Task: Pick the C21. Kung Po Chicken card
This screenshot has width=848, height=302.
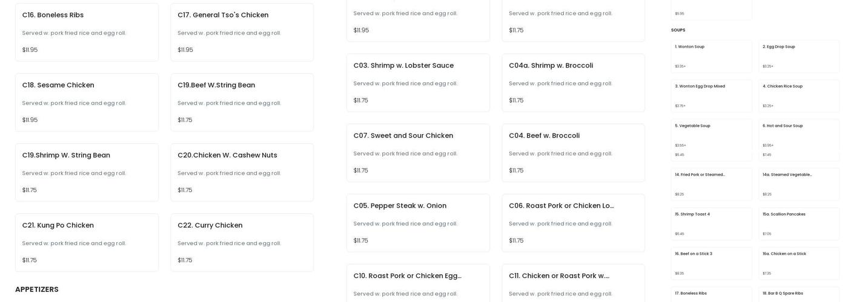Action: 87,242
